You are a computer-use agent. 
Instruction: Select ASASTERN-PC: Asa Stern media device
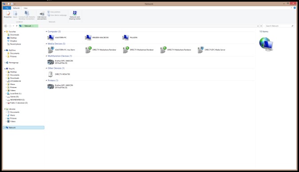(x=61, y=50)
